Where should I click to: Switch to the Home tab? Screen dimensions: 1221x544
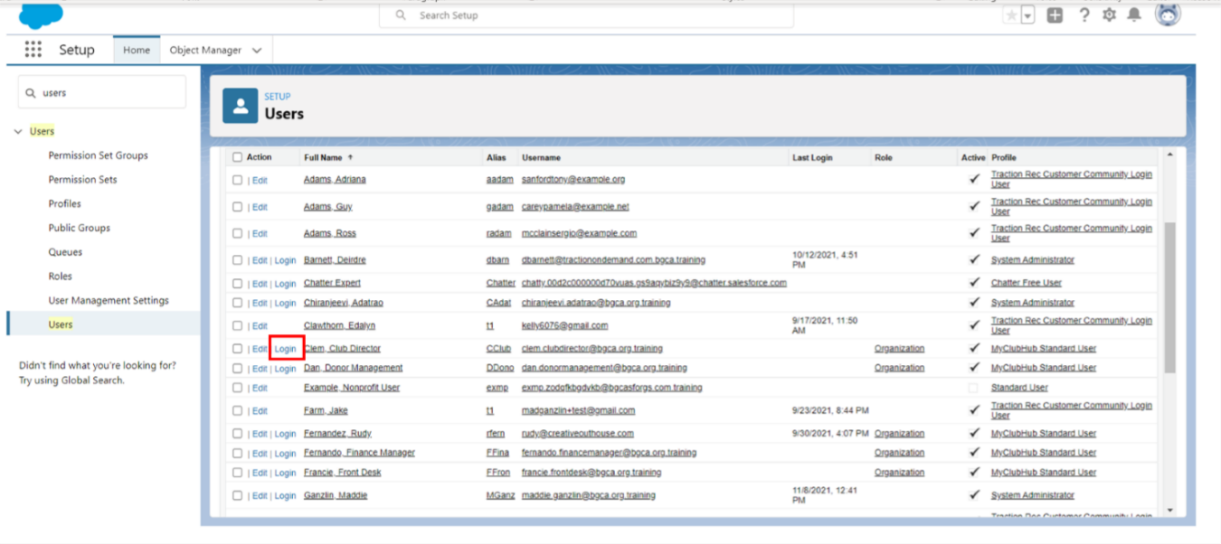tap(137, 50)
